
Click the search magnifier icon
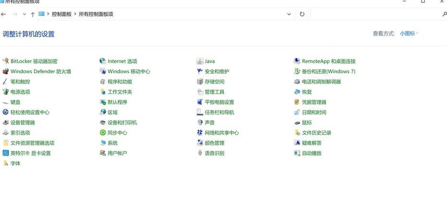point(444,14)
